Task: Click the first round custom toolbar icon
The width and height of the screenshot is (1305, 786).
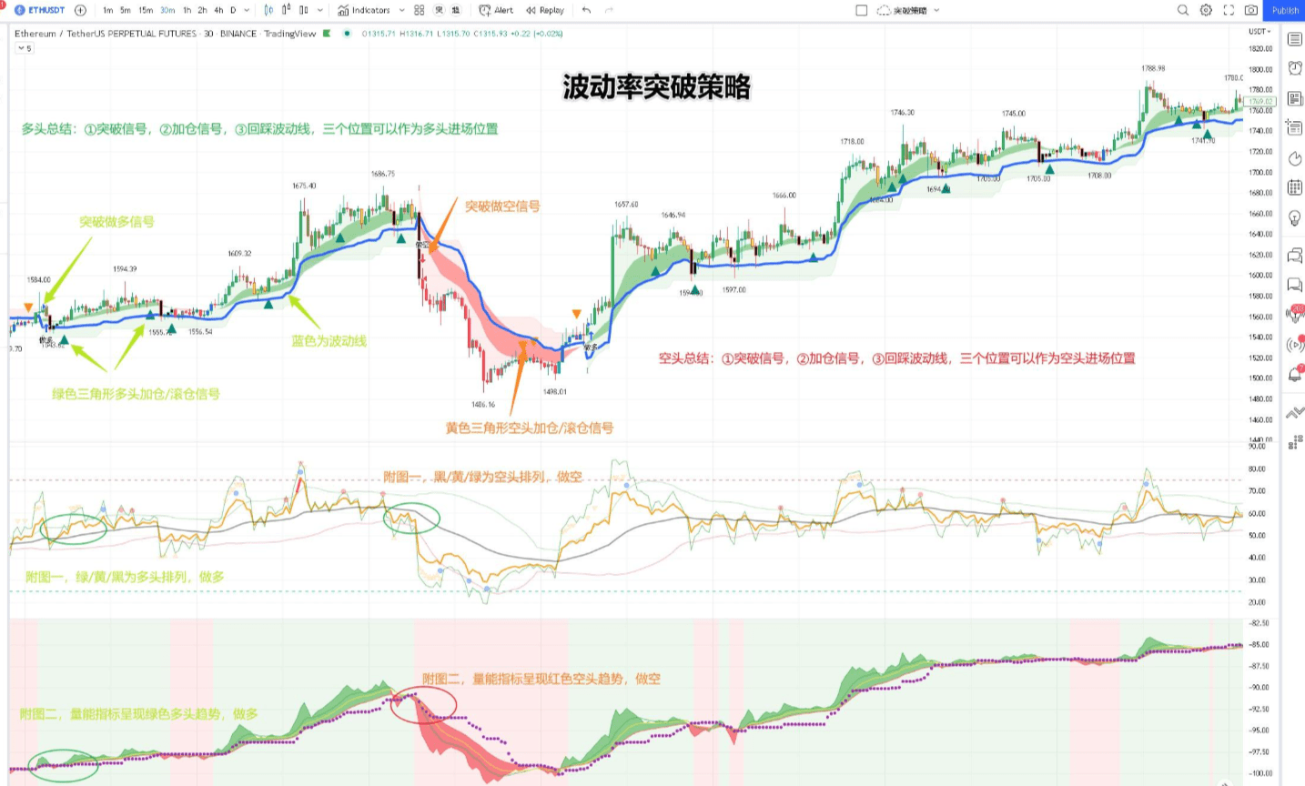Action: tap(440, 10)
